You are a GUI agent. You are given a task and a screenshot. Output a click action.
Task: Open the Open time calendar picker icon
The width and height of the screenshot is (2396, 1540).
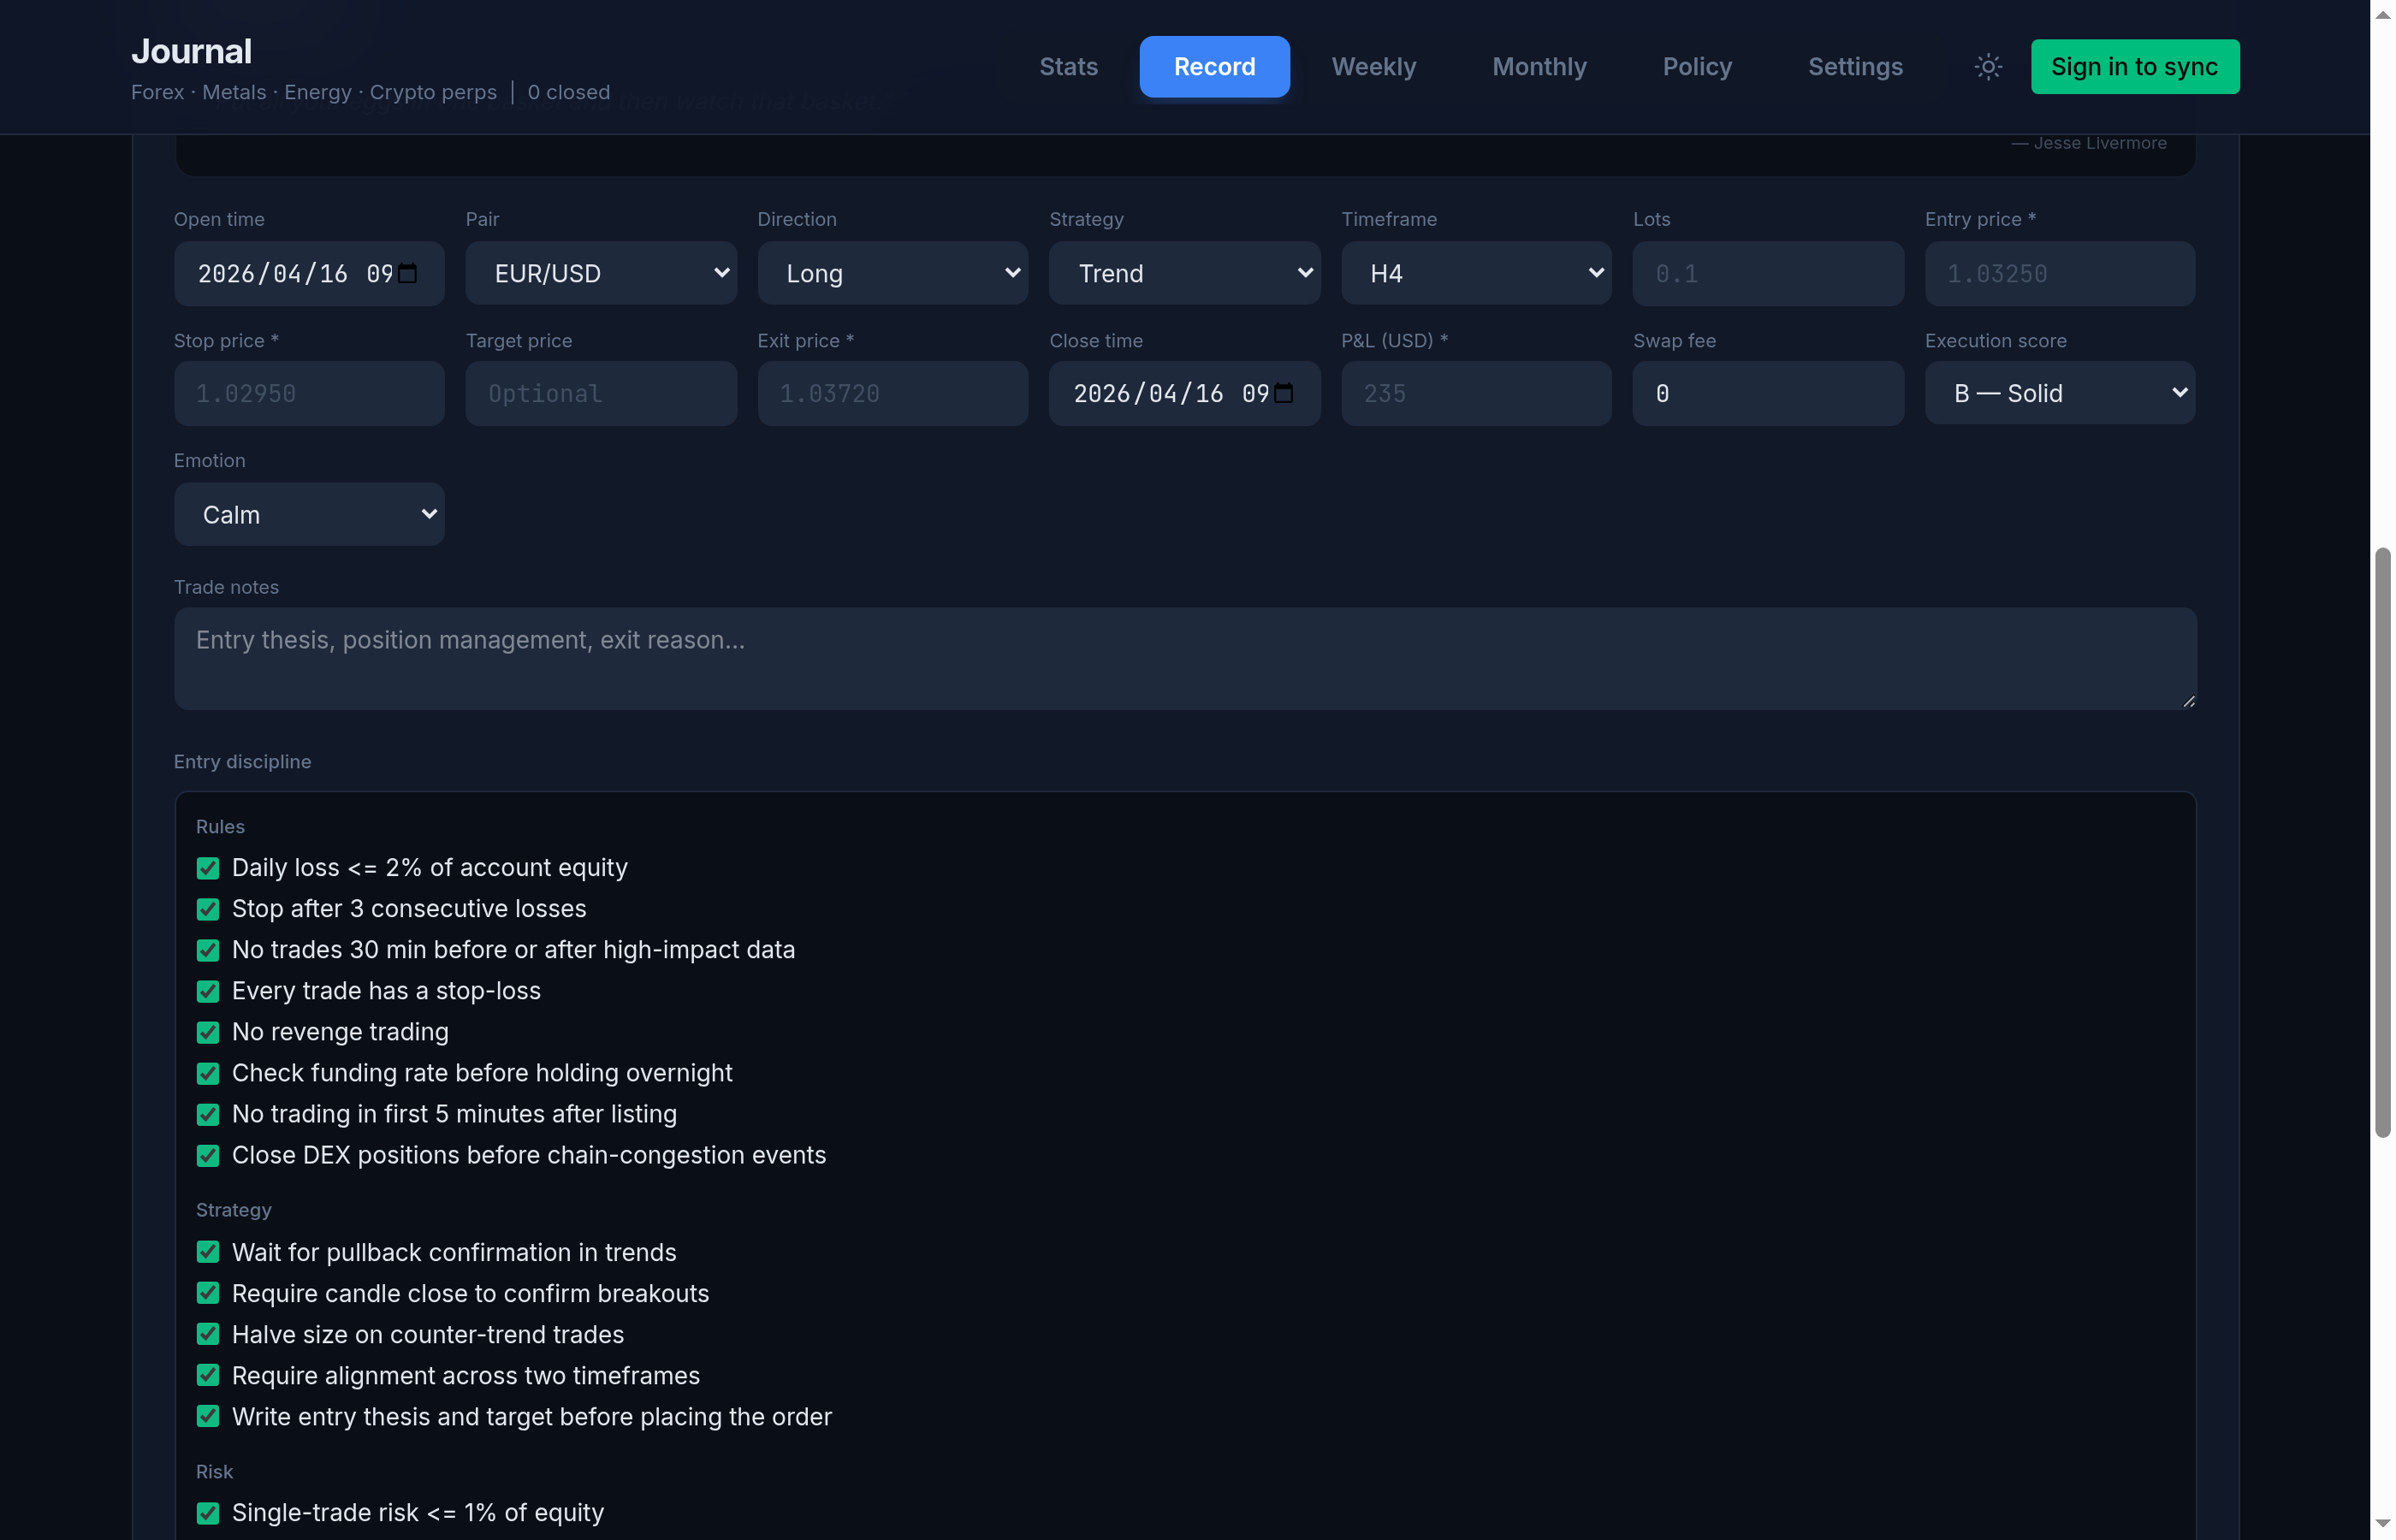coord(408,273)
